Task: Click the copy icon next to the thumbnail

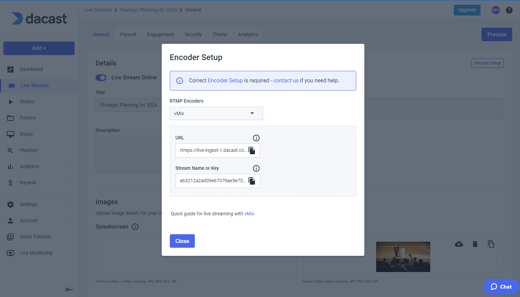Action: pos(491,244)
